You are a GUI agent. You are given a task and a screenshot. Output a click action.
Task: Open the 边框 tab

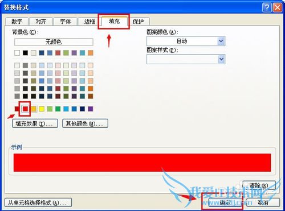tap(89, 22)
